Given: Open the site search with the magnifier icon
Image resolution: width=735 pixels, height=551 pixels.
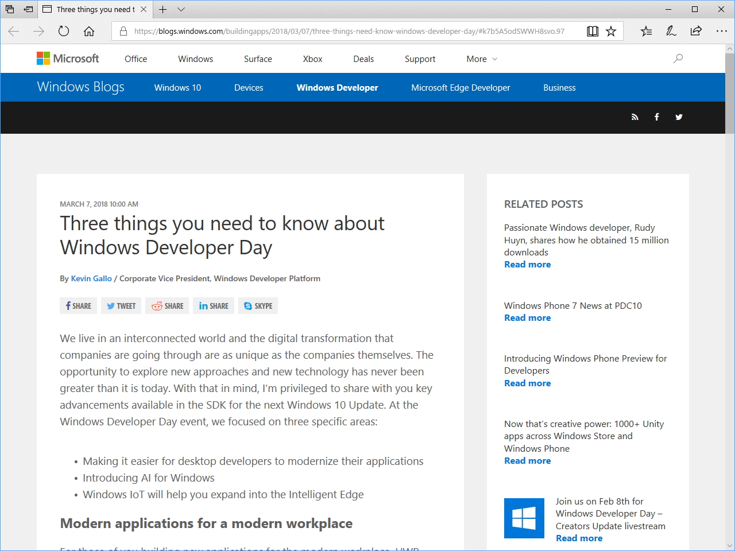Looking at the screenshot, I should [678, 58].
